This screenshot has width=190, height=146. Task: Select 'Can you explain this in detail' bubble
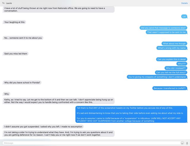172,59
